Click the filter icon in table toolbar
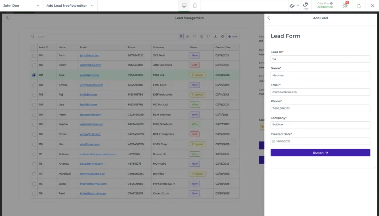The image size is (379, 216). point(201,37)
